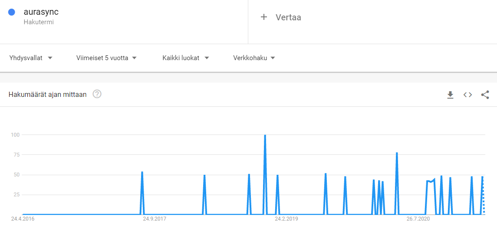Click the highest peak at 100 on chart
Image resolution: width=497 pixels, height=250 pixels.
pos(265,136)
